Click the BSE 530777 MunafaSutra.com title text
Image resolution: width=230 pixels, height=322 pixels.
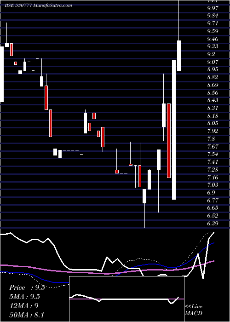pyautogui.click(x=38, y=6)
